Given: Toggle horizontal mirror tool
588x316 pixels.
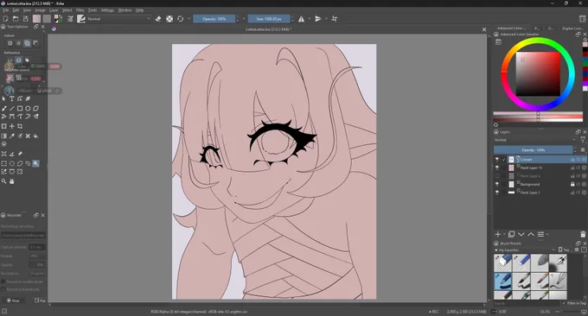Looking at the screenshot, I should 301,18.
